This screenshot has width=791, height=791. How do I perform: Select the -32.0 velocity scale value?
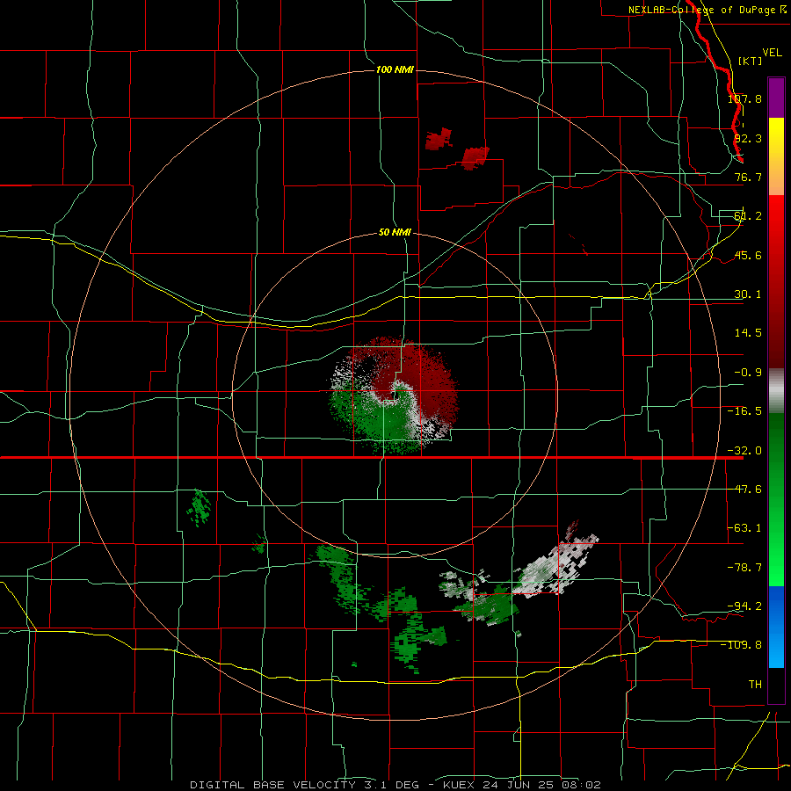(x=744, y=451)
